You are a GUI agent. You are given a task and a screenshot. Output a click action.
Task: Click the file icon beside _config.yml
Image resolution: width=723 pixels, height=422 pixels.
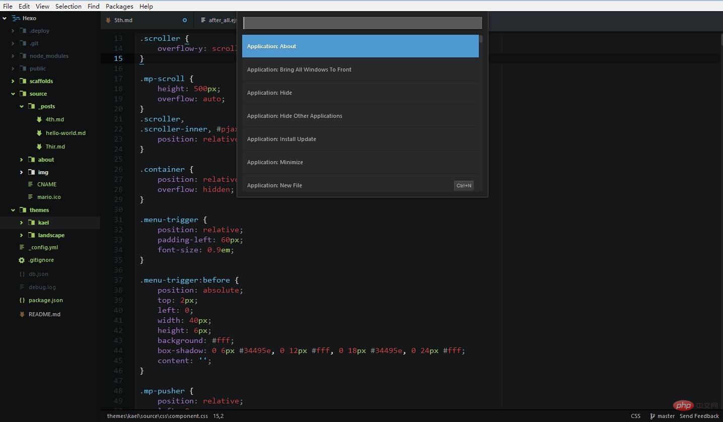pyautogui.click(x=22, y=247)
